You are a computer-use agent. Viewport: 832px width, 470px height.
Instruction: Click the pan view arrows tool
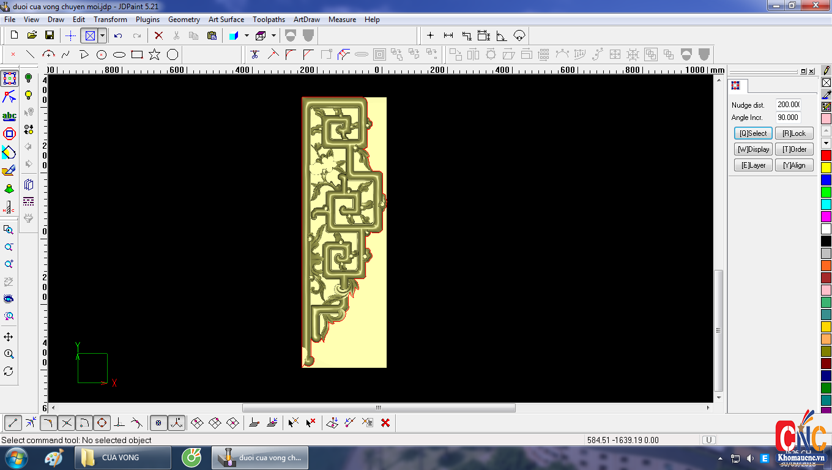[x=9, y=337]
